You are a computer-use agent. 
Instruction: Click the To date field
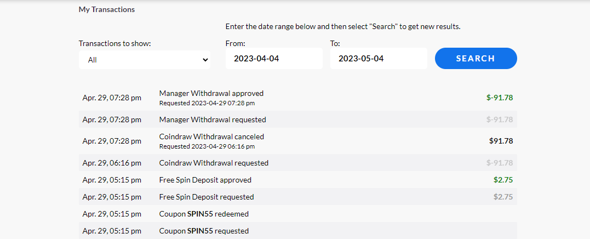coord(379,59)
